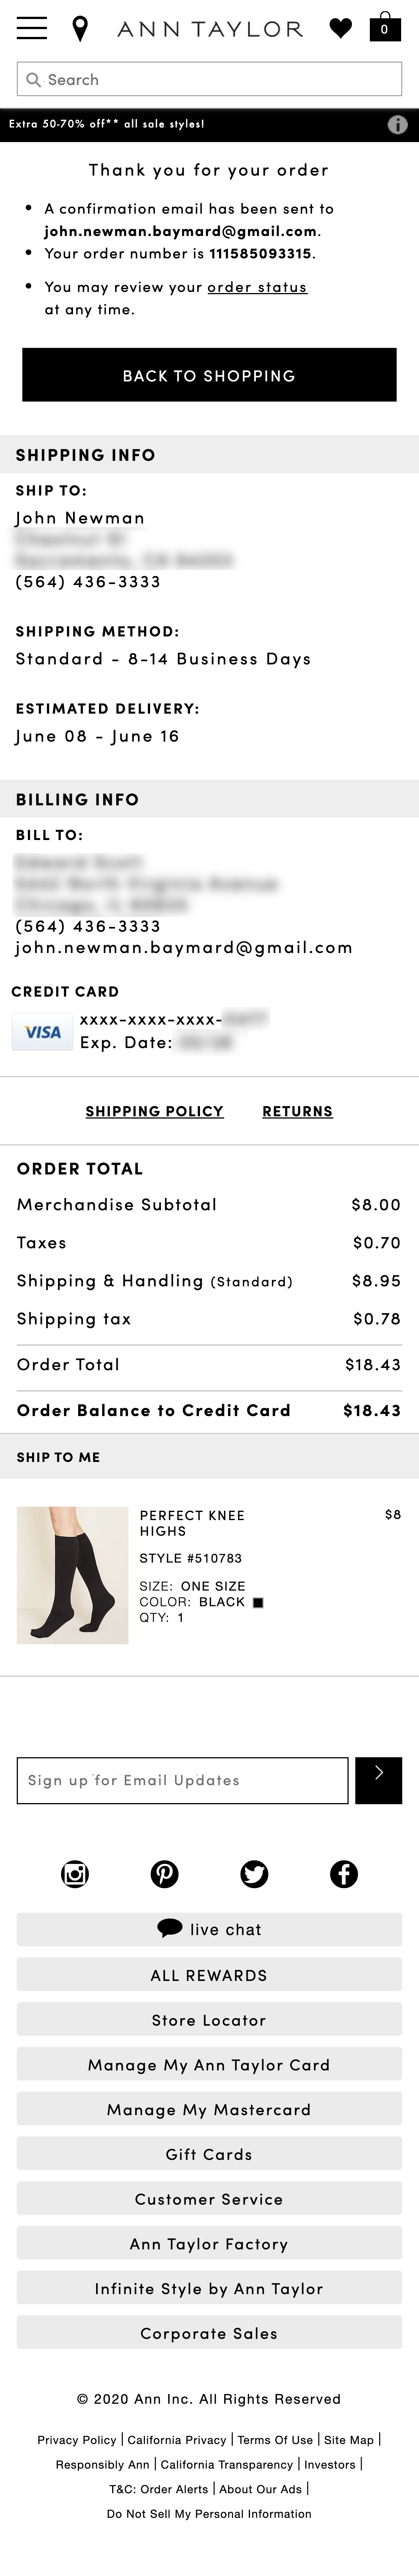Open the Gift Cards menu item
The width and height of the screenshot is (419, 2576).
tap(209, 2154)
